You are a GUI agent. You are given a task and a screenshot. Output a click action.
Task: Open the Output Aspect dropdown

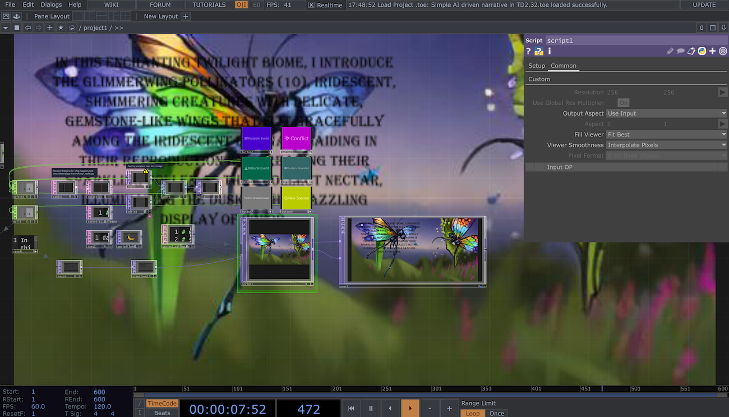click(x=666, y=113)
